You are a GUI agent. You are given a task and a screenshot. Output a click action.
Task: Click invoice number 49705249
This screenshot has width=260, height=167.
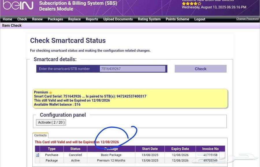pyautogui.click(x=210, y=160)
